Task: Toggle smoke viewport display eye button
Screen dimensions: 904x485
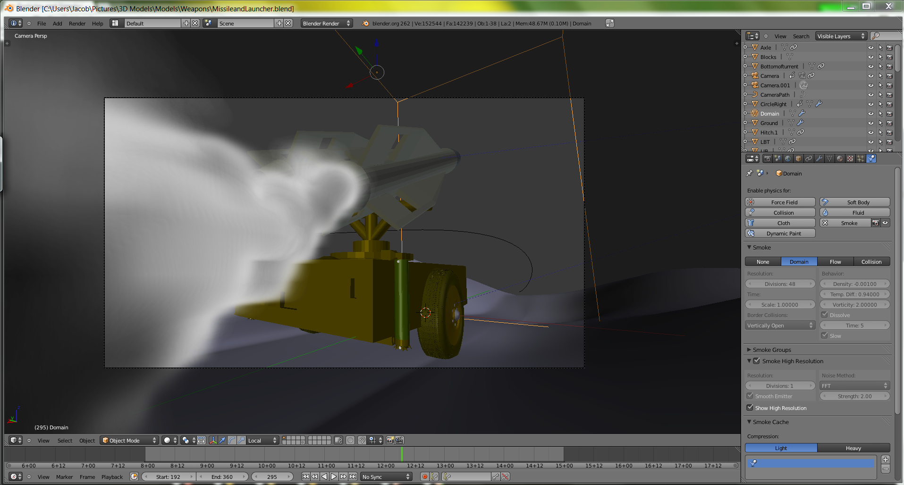Action: [885, 223]
